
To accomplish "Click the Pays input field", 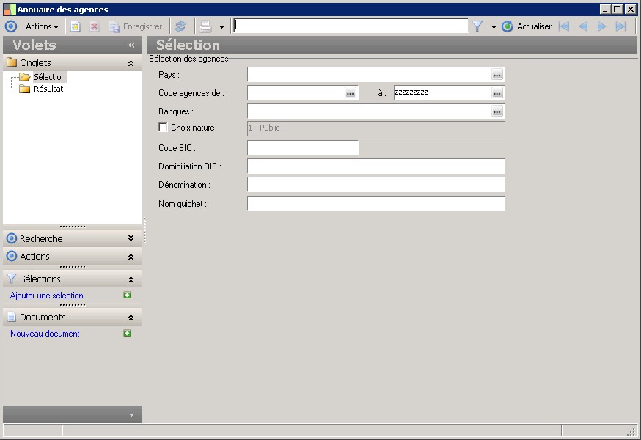I will click(369, 75).
